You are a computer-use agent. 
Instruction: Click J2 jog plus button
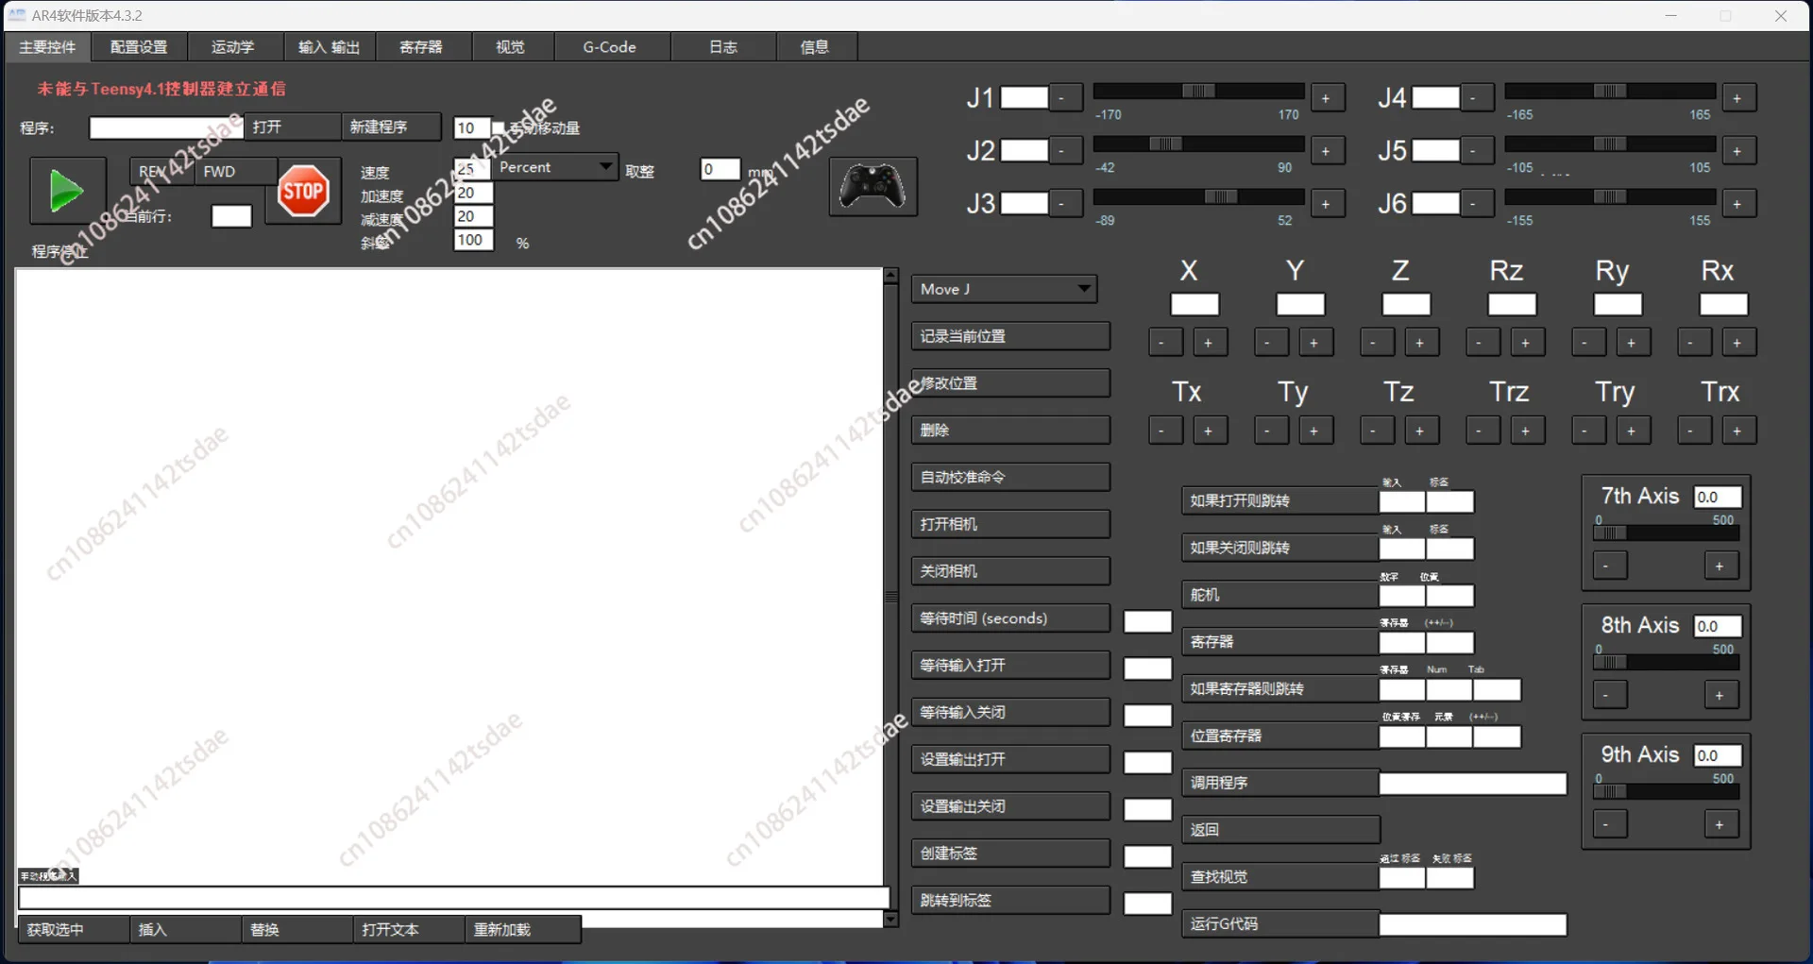point(1326,151)
